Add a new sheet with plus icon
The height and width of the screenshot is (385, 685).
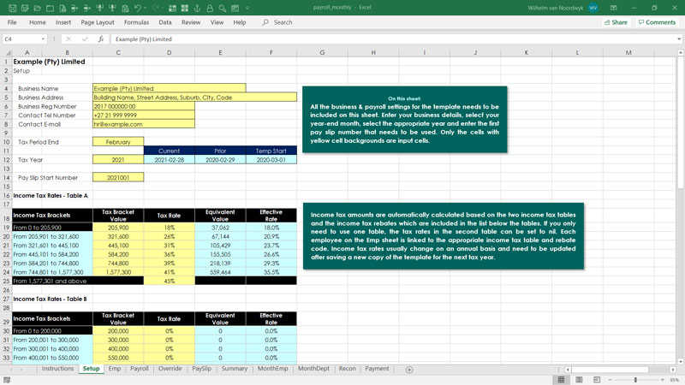click(x=409, y=370)
